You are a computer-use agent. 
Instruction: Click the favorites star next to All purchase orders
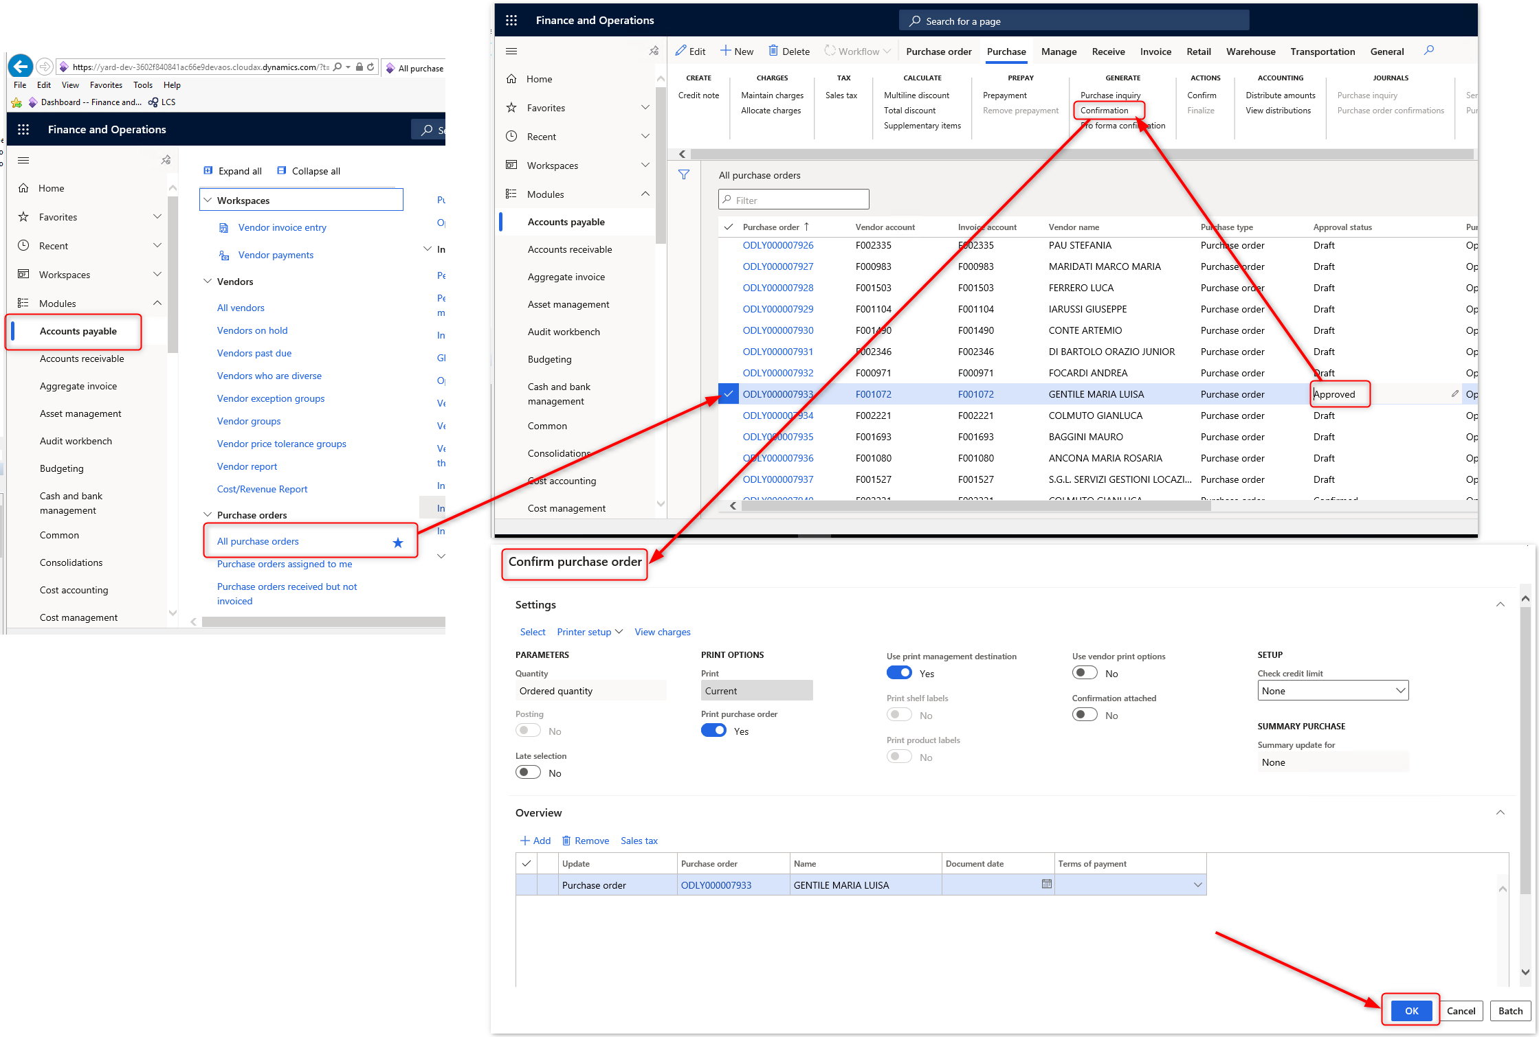pyautogui.click(x=398, y=543)
